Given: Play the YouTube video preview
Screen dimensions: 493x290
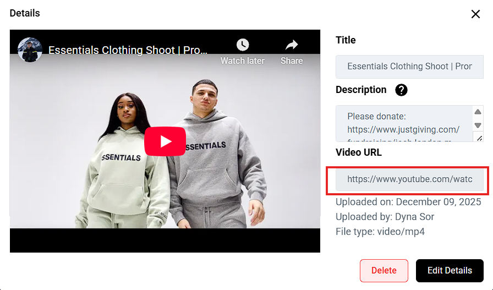Looking at the screenshot, I should (165, 141).
